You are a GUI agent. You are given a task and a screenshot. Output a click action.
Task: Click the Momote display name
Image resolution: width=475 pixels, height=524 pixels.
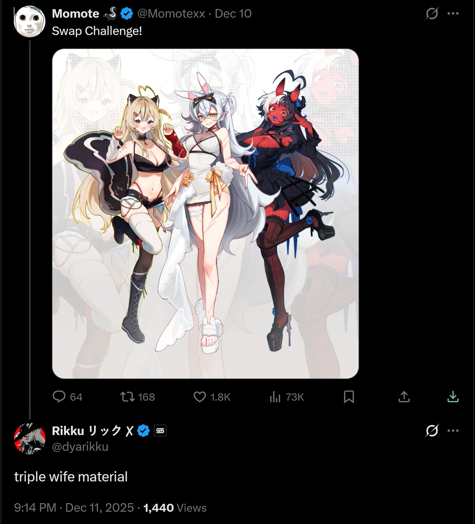pyautogui.click(x=75, y=13)
